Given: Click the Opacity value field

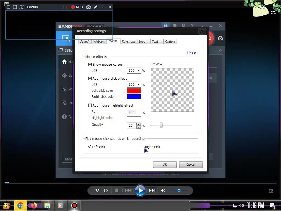Looking at the screenshot, I should [x=131, y=126].
